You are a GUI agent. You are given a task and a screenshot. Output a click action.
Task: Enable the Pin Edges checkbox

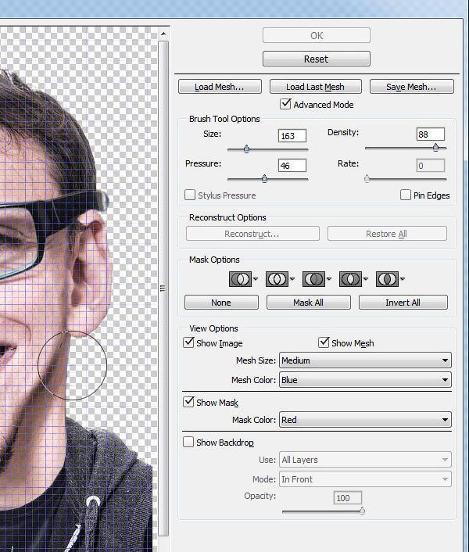[406, 195]
